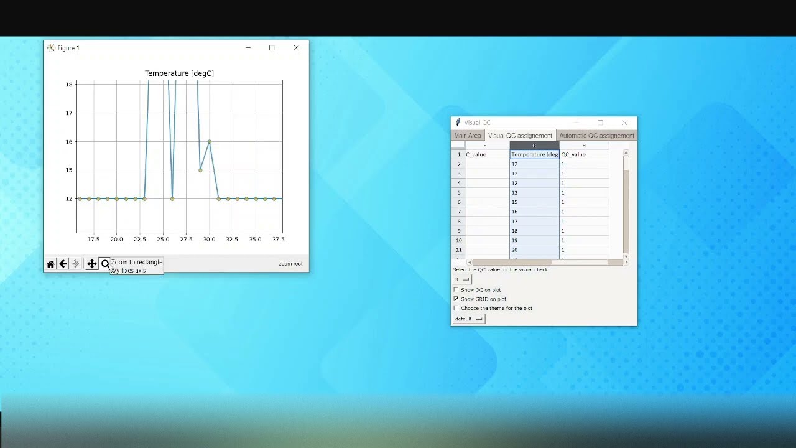Click temperature cell with value 18
Image resolution: width=796 pixels, height=448 pixels.
[534, 231]
